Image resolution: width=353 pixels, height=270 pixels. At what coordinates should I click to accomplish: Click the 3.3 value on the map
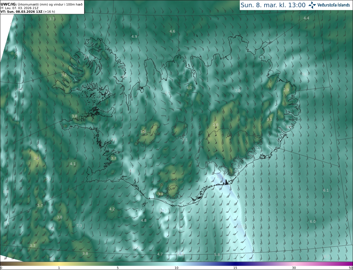tap(33, 245)
